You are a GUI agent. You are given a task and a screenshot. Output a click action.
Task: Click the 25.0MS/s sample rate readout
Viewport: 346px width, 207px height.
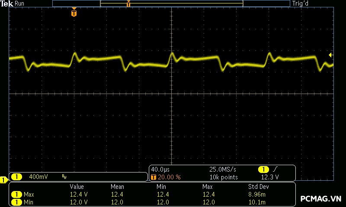pyautogui.click(x=223, y=169)
